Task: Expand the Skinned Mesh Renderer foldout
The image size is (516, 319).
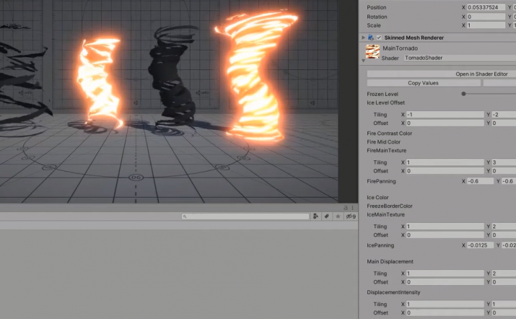Action: click(x=363, y=38)
